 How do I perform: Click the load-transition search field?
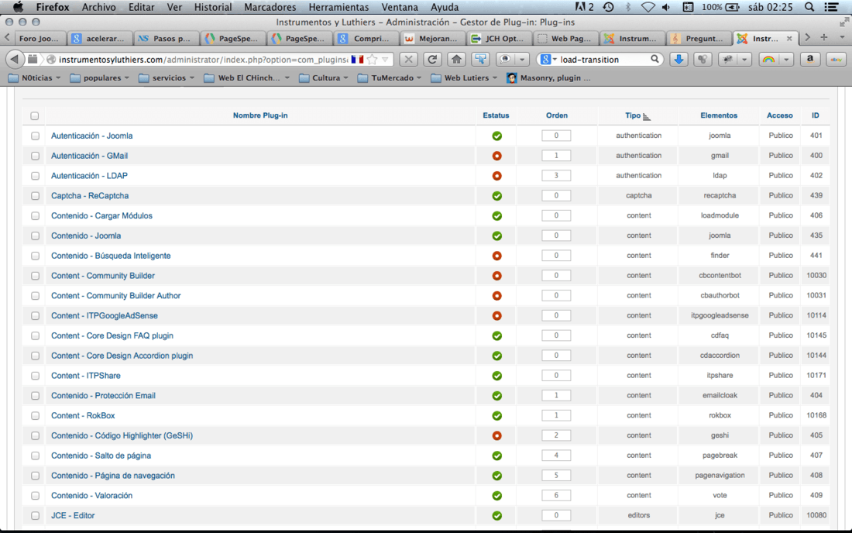[x=603, y=59]
